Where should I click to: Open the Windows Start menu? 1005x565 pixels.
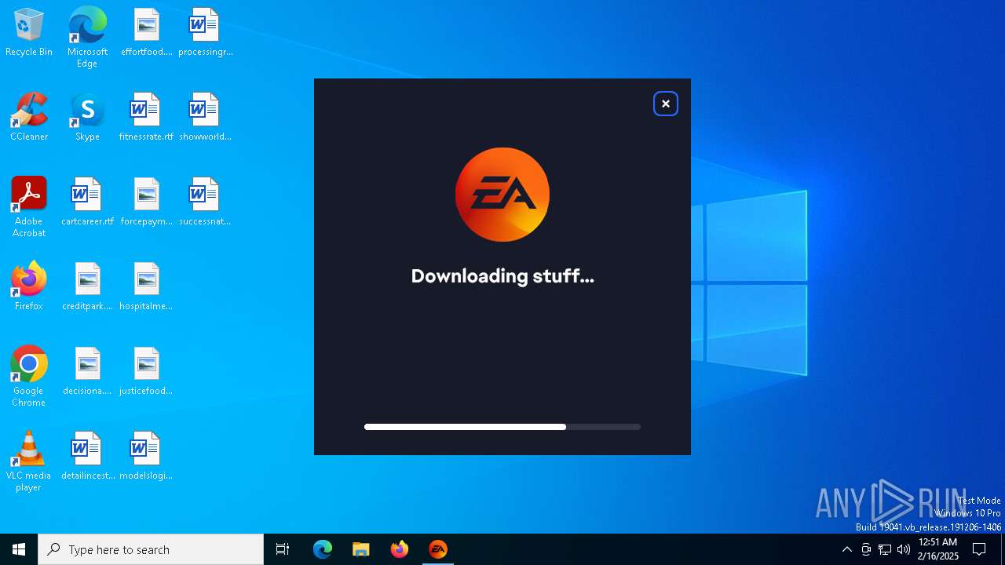pos(19,549)
